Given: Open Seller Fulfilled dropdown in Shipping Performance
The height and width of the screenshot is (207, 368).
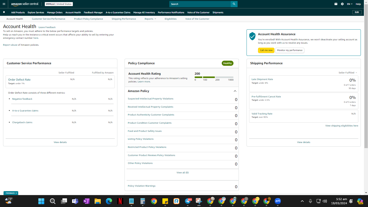Looking at the screenshot, I should pos(348,73).
